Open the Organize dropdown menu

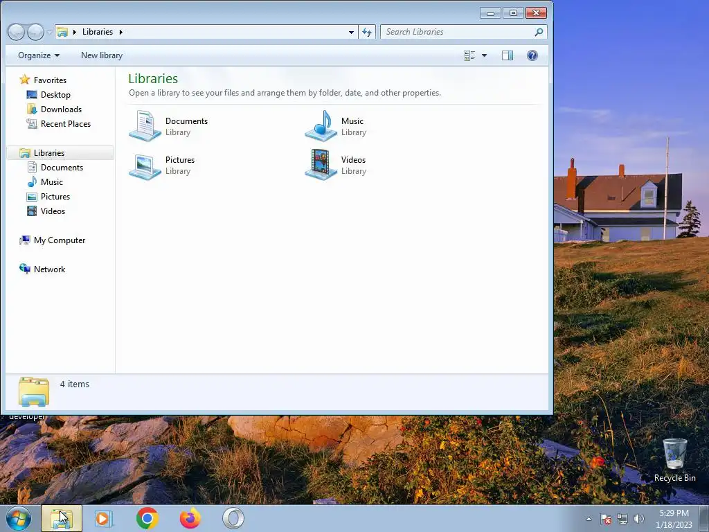(39, 55)
